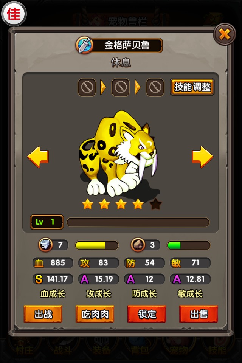Screen dimensions: 242x363
Task: Switch to previous pet with left arrow
Action: tap(38, 157)
